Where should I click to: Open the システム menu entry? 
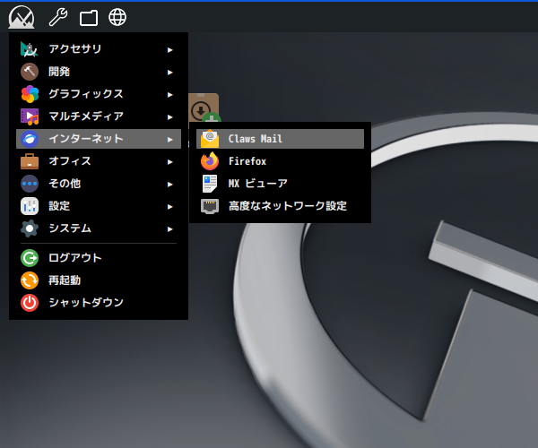[99, 228]
